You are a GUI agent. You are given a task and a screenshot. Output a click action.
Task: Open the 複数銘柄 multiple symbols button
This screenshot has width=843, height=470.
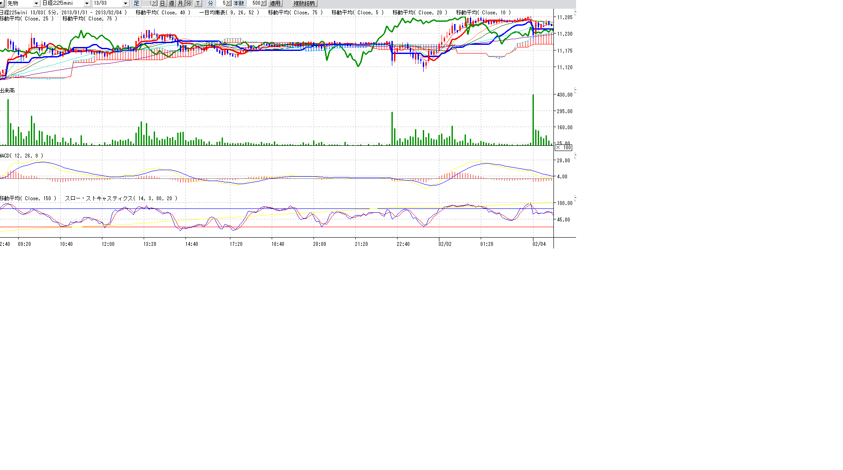pyautogui.click(x=304, y=3)
